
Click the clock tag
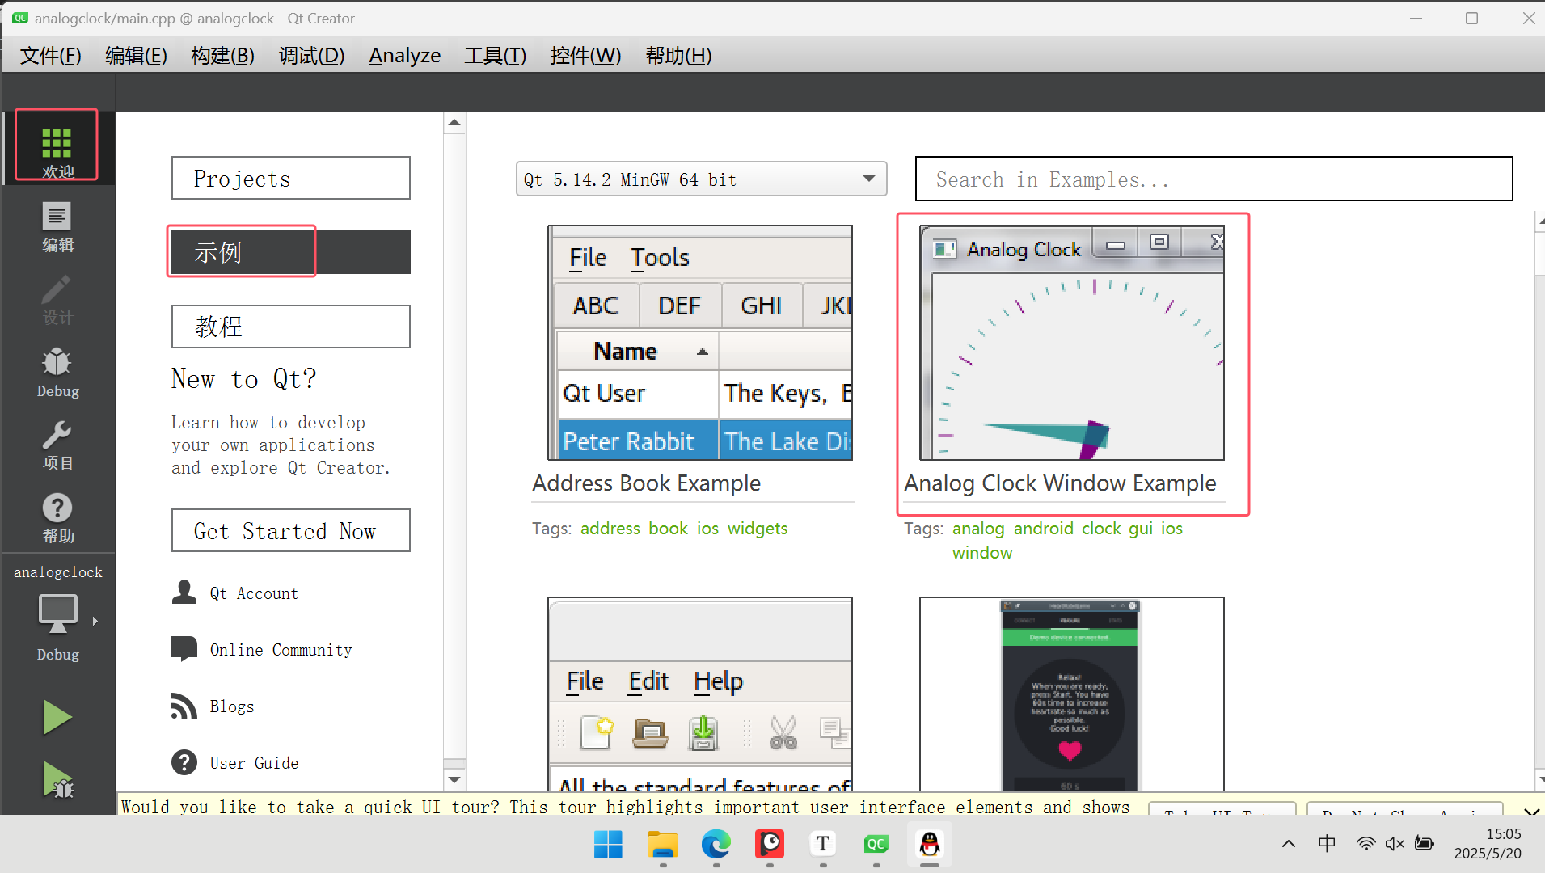pos(1101,528)
